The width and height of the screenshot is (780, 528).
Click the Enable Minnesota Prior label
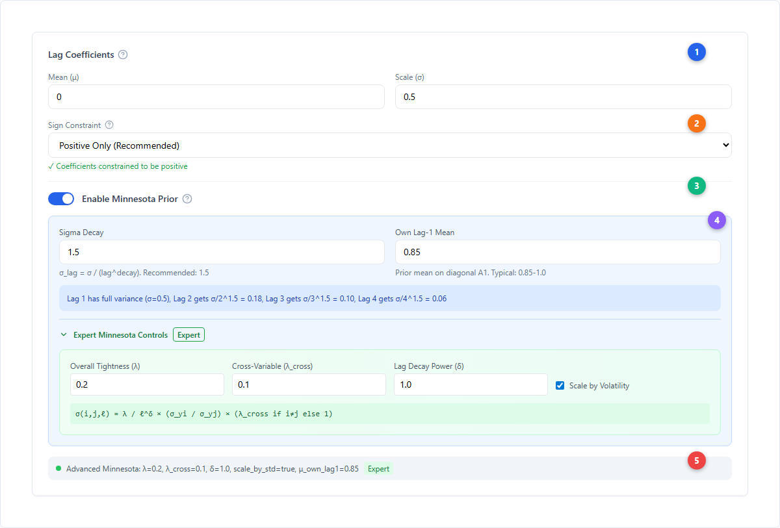130,199
